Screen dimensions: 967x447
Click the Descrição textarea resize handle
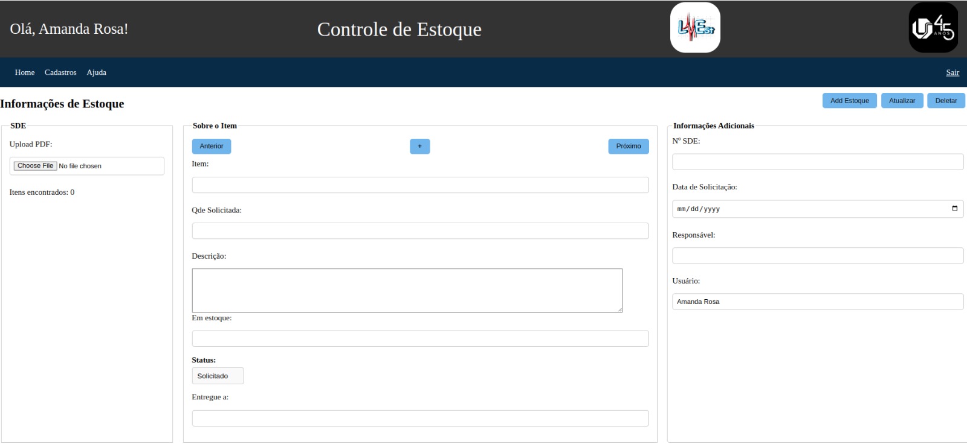(x=619, y=309)
